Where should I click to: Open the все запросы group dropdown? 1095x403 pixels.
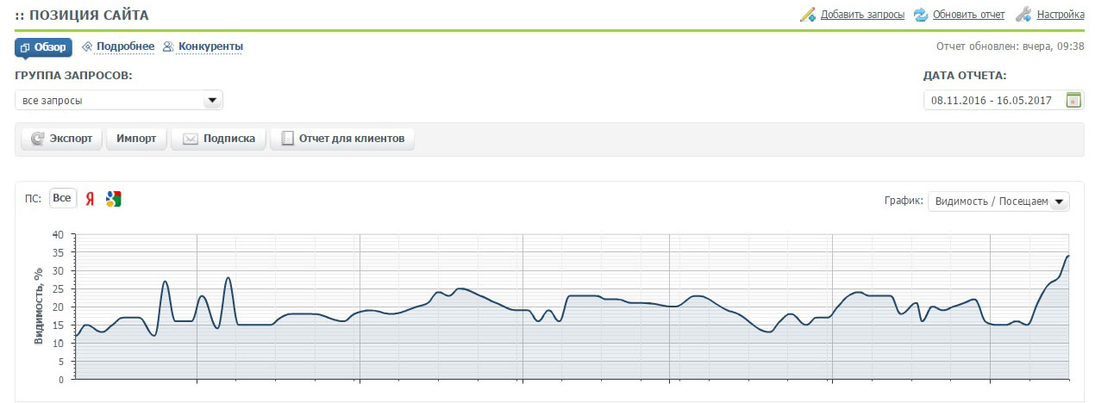click(x=119, y=101)
